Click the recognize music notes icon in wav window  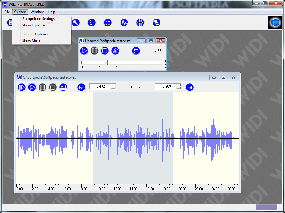[x=63, y=87]
